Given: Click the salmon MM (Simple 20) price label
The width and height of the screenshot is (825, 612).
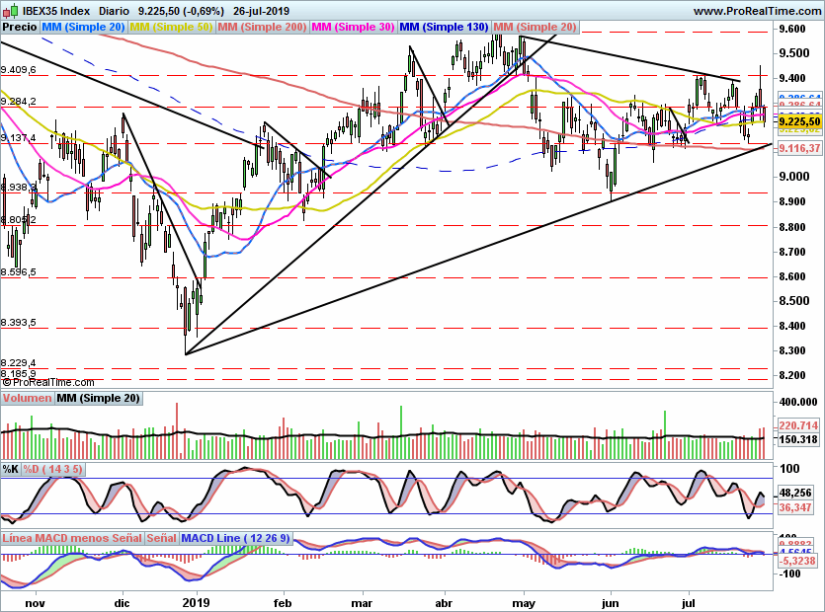Looking at the screenshot, I should (x=535, y=27).
